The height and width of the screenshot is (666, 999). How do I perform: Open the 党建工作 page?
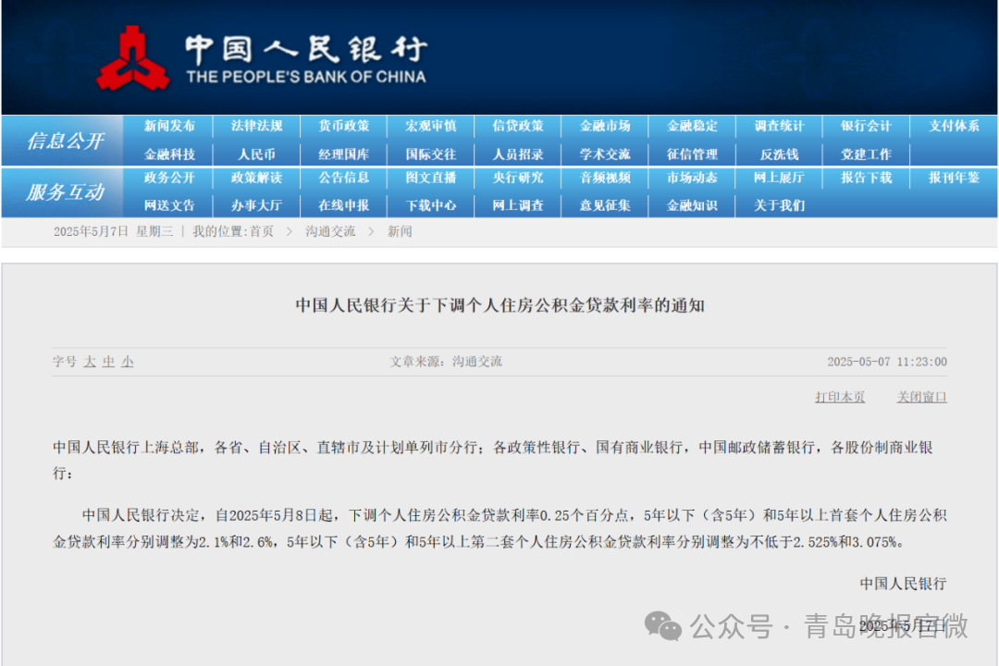click(866, 154)
